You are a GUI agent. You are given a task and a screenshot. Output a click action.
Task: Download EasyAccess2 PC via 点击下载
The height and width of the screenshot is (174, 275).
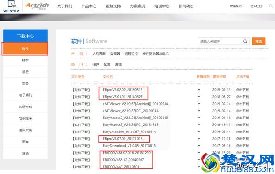(243, 125)
